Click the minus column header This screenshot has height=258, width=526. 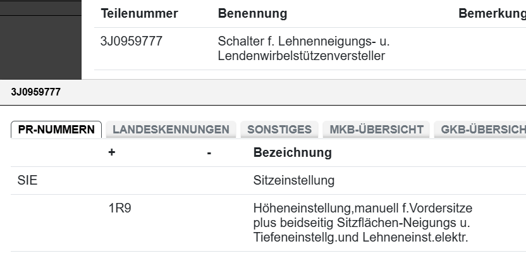[209, 153]
